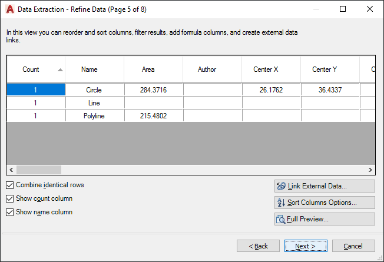Return with the Back button

[x=258, y=246]
